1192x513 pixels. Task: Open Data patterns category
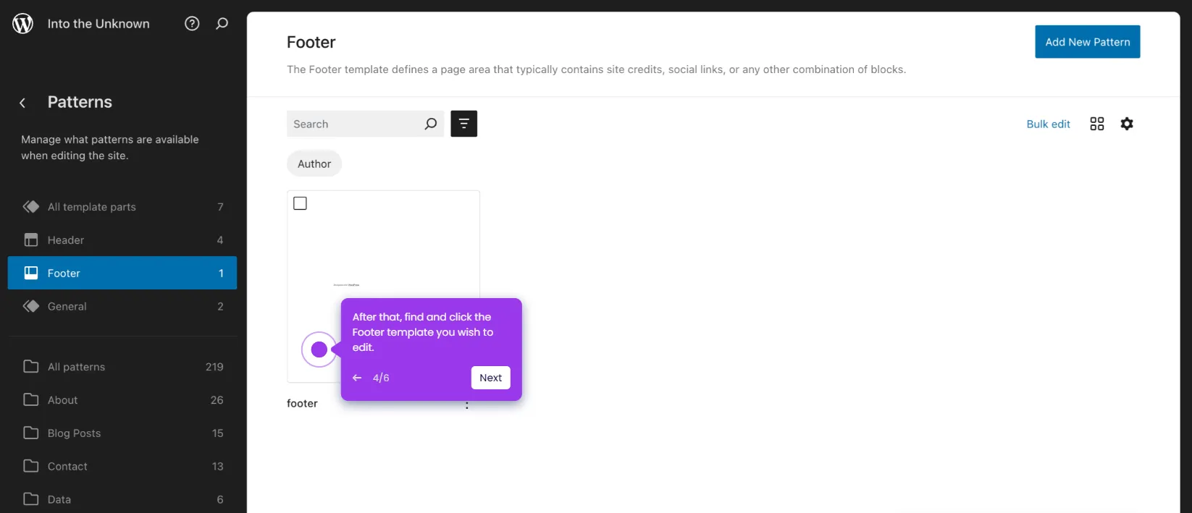click(x=122, y=499)
